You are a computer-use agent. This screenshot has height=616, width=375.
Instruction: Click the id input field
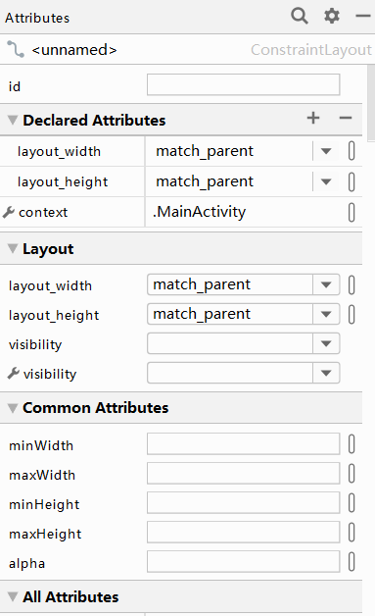[243, 84]
